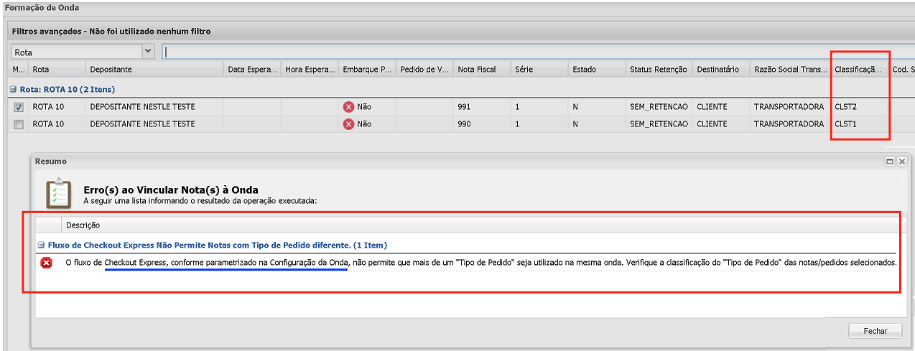The width and height of the screenshot is (915, 351).
Task: Click CLIENTE cell in row 990
Action: point(721,124)
